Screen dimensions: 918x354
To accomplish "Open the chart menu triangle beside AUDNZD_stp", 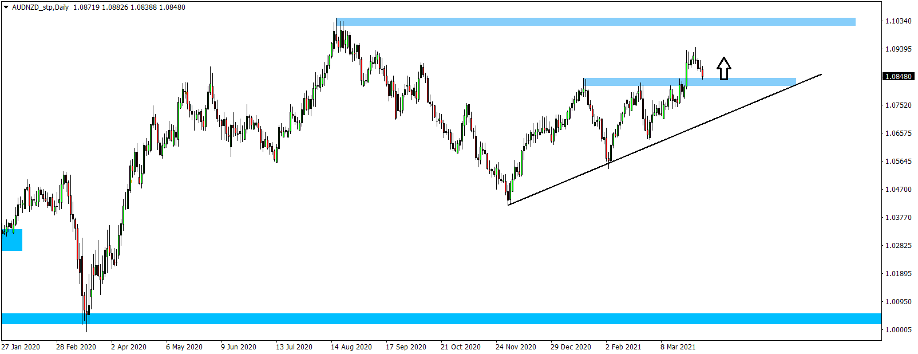I will pyautogui.click(x=6, y=7).
